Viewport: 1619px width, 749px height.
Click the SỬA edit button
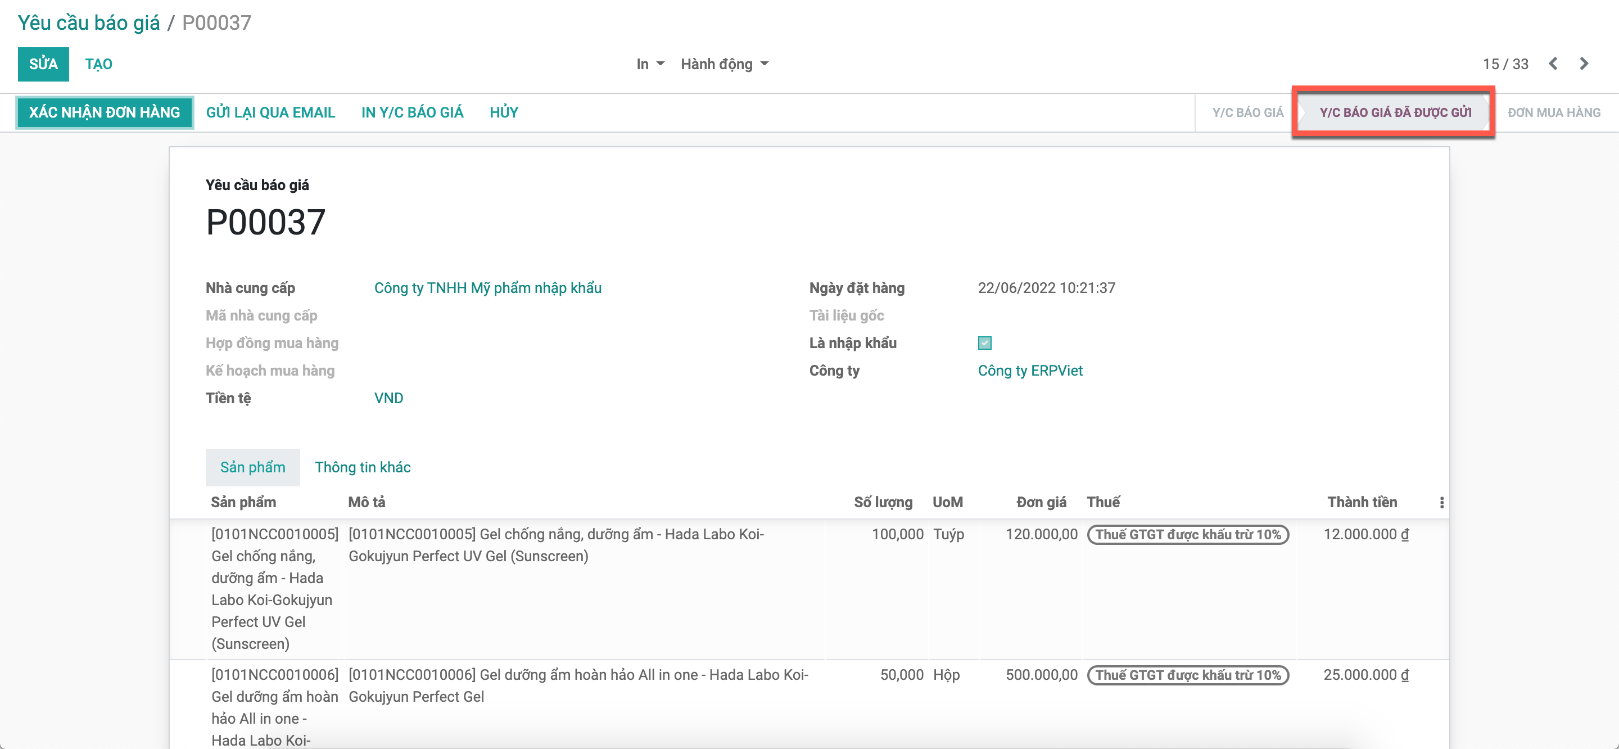(x=43, y=64)
